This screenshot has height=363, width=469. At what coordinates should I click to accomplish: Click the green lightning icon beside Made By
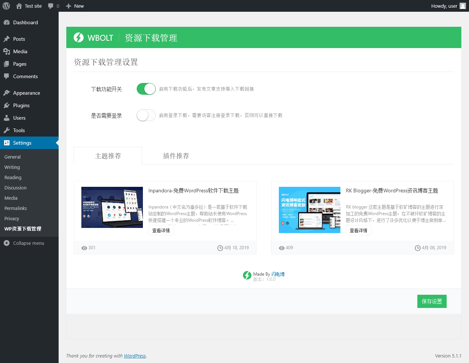[x=247, y=275]
